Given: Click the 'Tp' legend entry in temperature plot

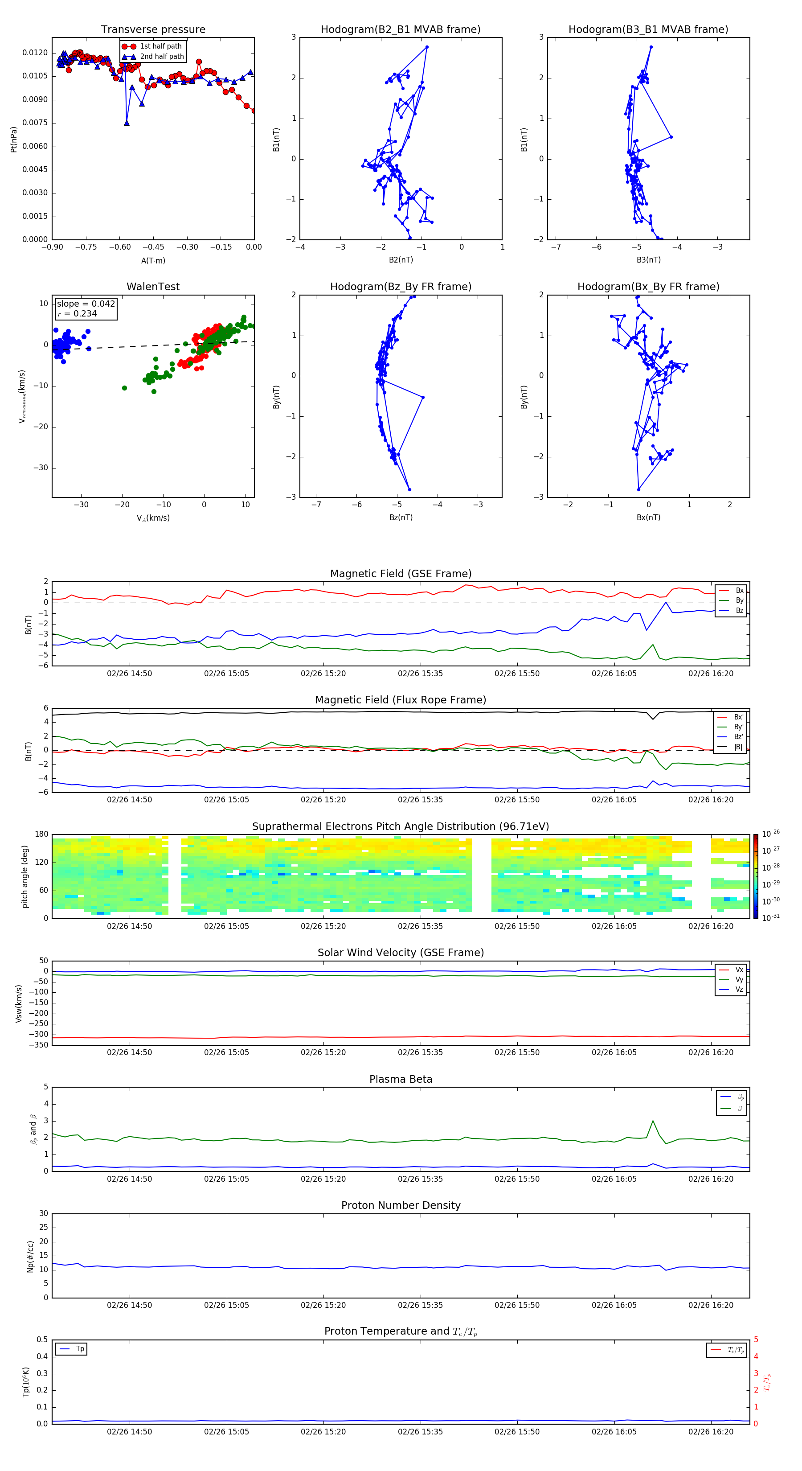Looking at the screenshot, I should (x=71, y=1349).
